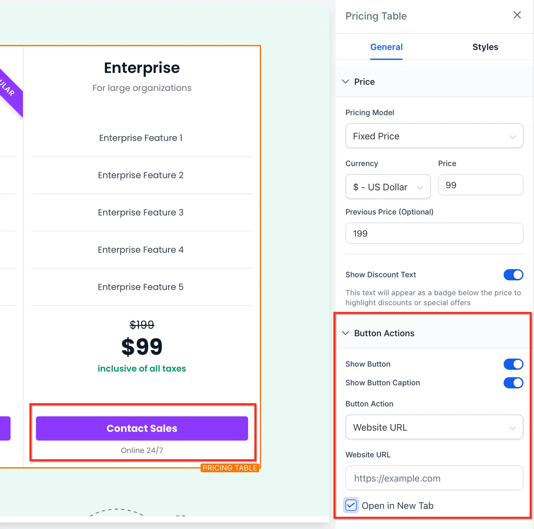Close the Pricing Table panel
Screen dimensions: 534x529
pos(517,15)
